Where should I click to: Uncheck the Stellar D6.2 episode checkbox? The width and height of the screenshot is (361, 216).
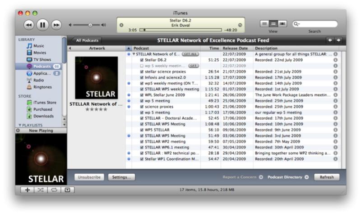[x=142, y=60]
